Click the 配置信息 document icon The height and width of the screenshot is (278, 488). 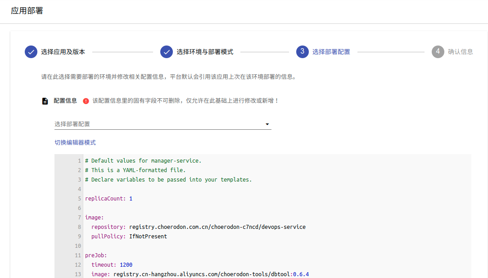click(x=45, y=101)
